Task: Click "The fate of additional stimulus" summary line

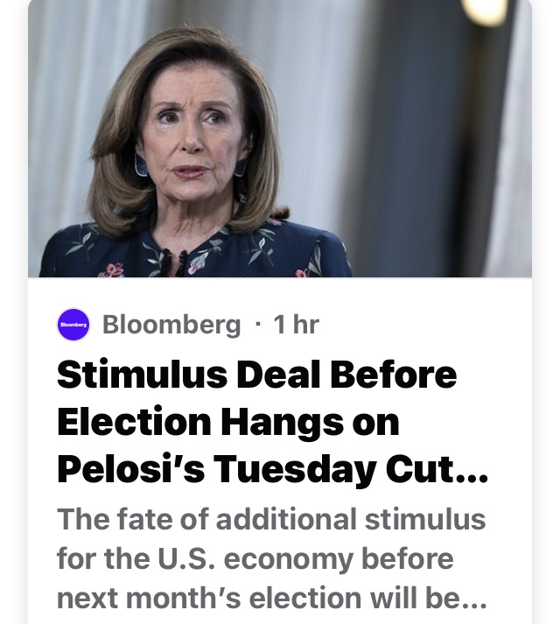Action: [x=271, y=519]
